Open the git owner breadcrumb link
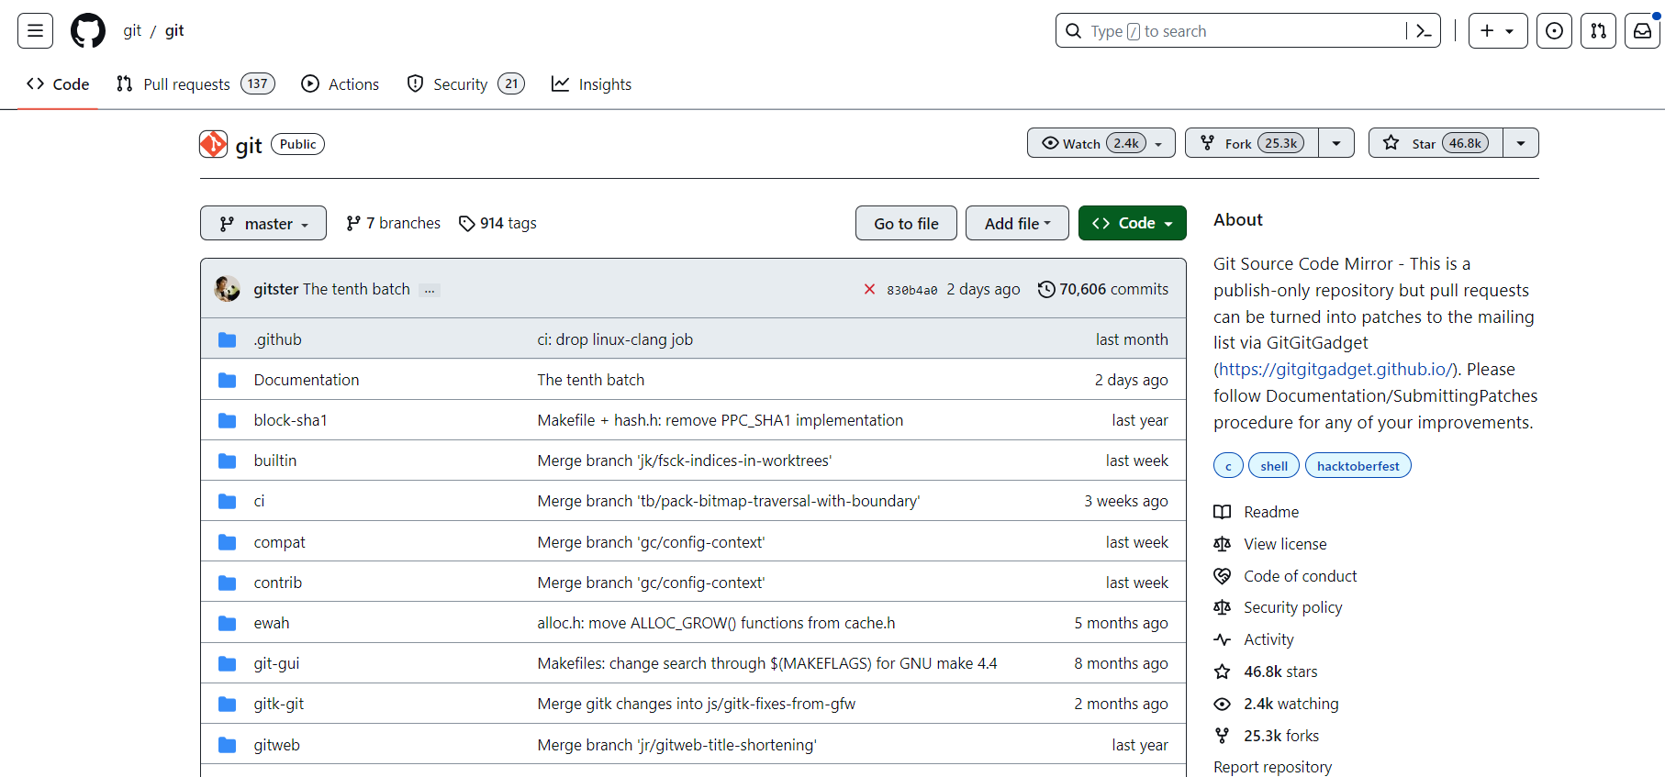The height and width of the screenshot is (777, 1665). (132, 30)
